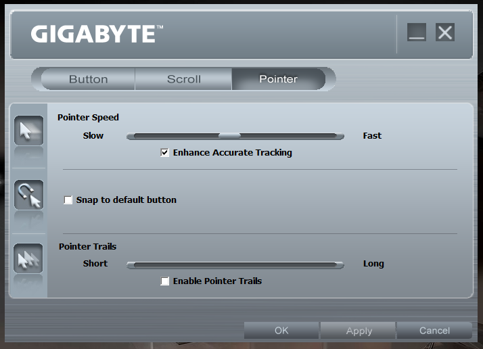The width and height of the screenshot is (483, 349).
Task: Minimize the GIGABYTE window
Action: click(417, 32)
